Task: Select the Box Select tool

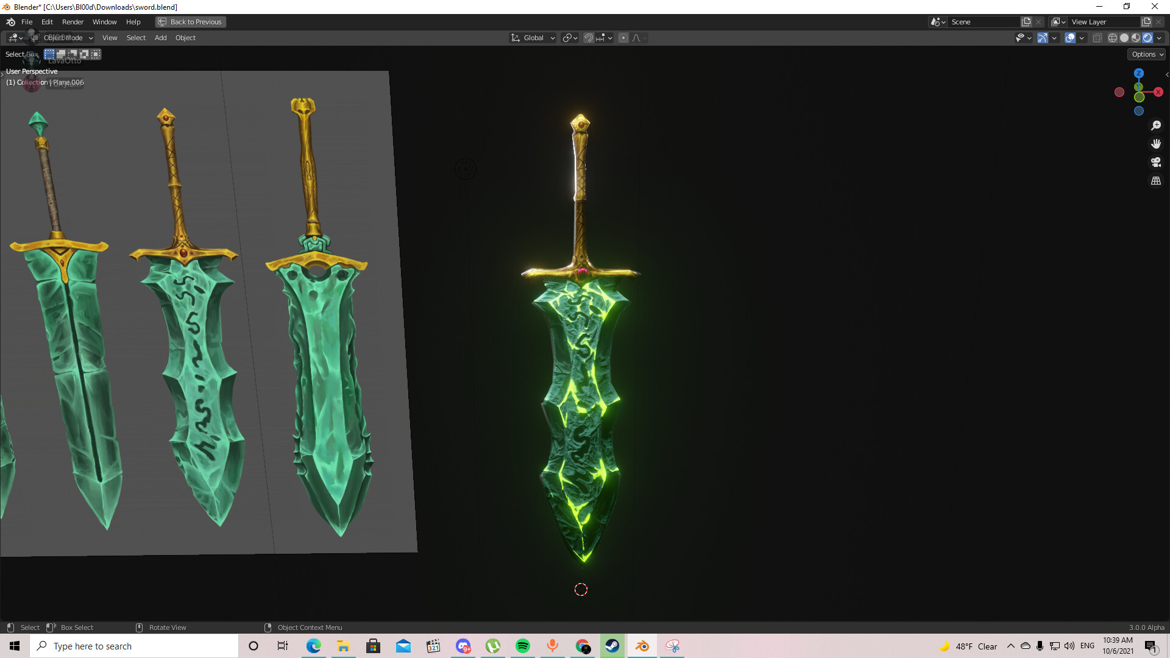Action: coord(49,54)
